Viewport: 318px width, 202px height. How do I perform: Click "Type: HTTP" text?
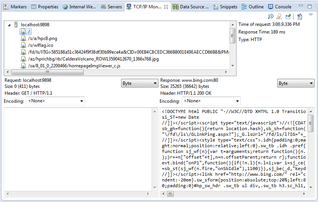[x=250, y=40]
